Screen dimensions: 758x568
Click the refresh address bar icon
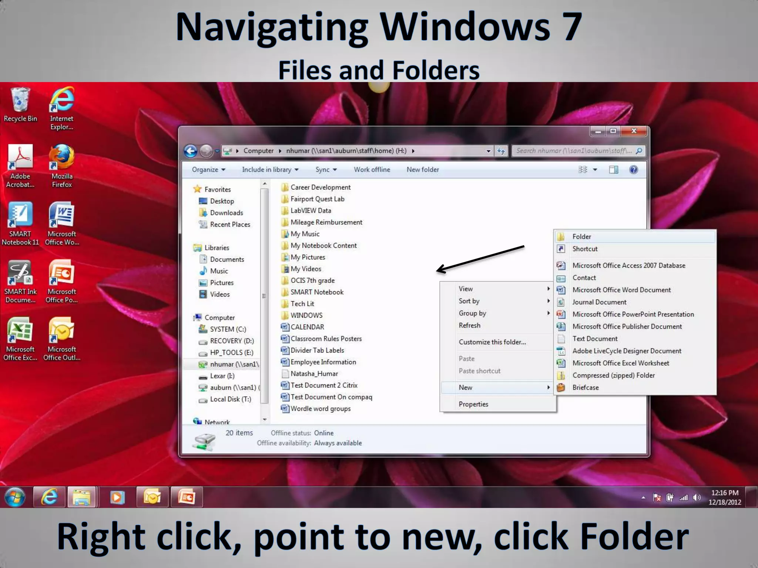tap(501, 151)
